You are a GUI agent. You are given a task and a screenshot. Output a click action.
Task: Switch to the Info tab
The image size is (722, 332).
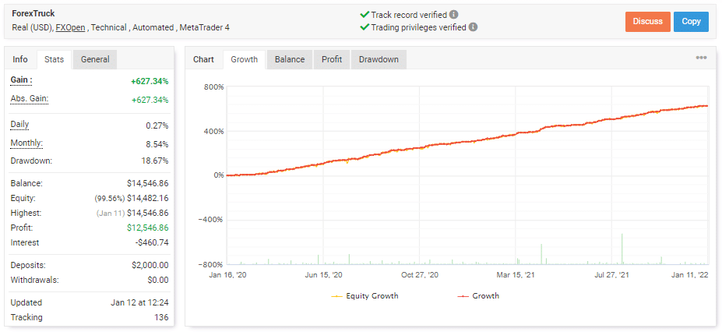point(20,59)
